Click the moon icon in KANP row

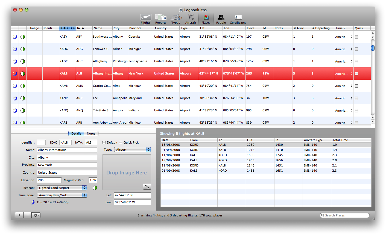[x=15, y=98]
